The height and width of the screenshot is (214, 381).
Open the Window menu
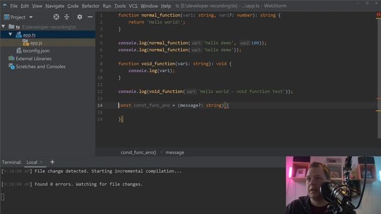(149, 6)
